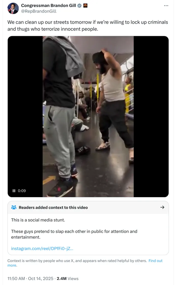178x285 pixels.
Task: Click the 0:09 video timestamp
Action: [22, 191]
